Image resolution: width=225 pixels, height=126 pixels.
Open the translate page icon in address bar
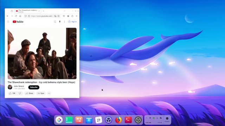(x=55, y=16)
